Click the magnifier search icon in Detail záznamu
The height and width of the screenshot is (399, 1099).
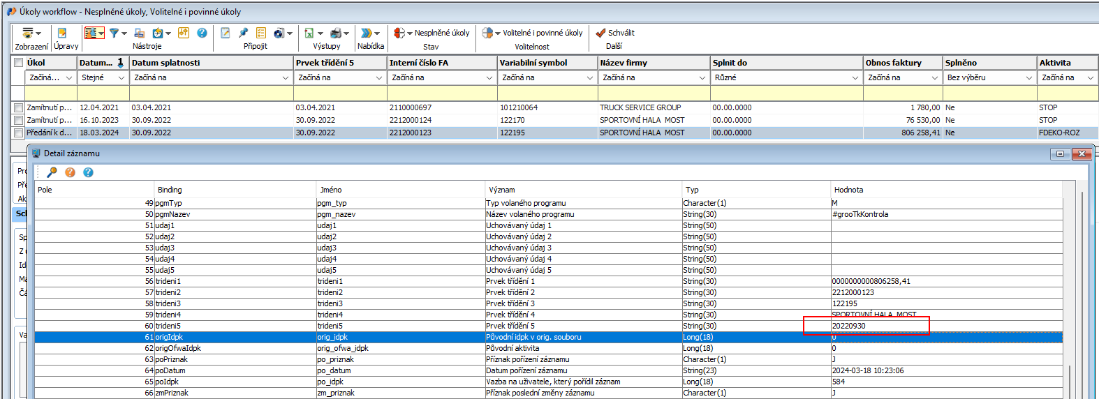pos(52,172)
